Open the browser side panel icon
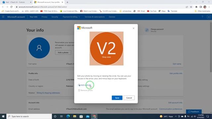This screenshot has width=212, height=119. [x=201, y=7]
